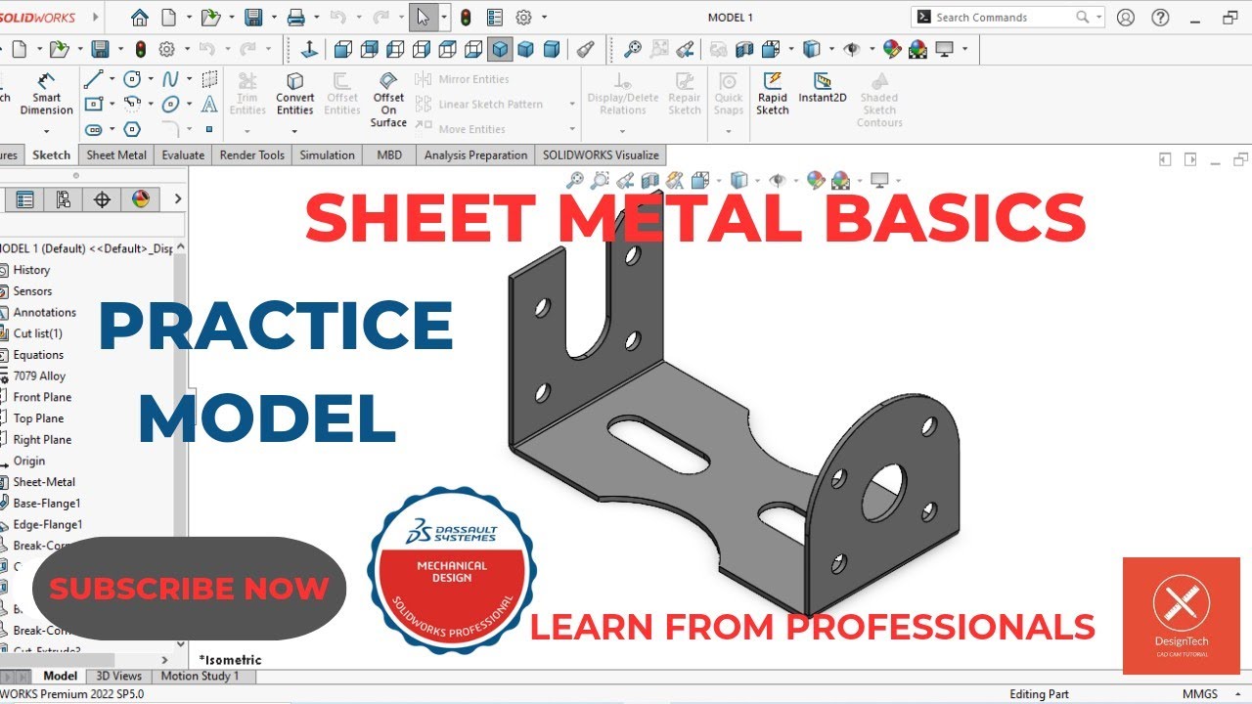Expand more manager tabs chevron
The image size is (1252, 704).
click(x=177, y=199)
